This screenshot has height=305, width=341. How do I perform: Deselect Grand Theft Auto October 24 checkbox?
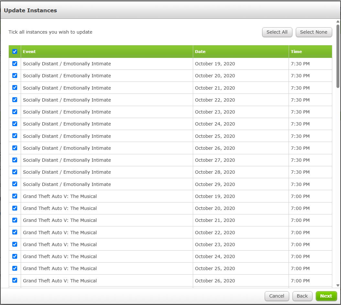click(15, 256)
